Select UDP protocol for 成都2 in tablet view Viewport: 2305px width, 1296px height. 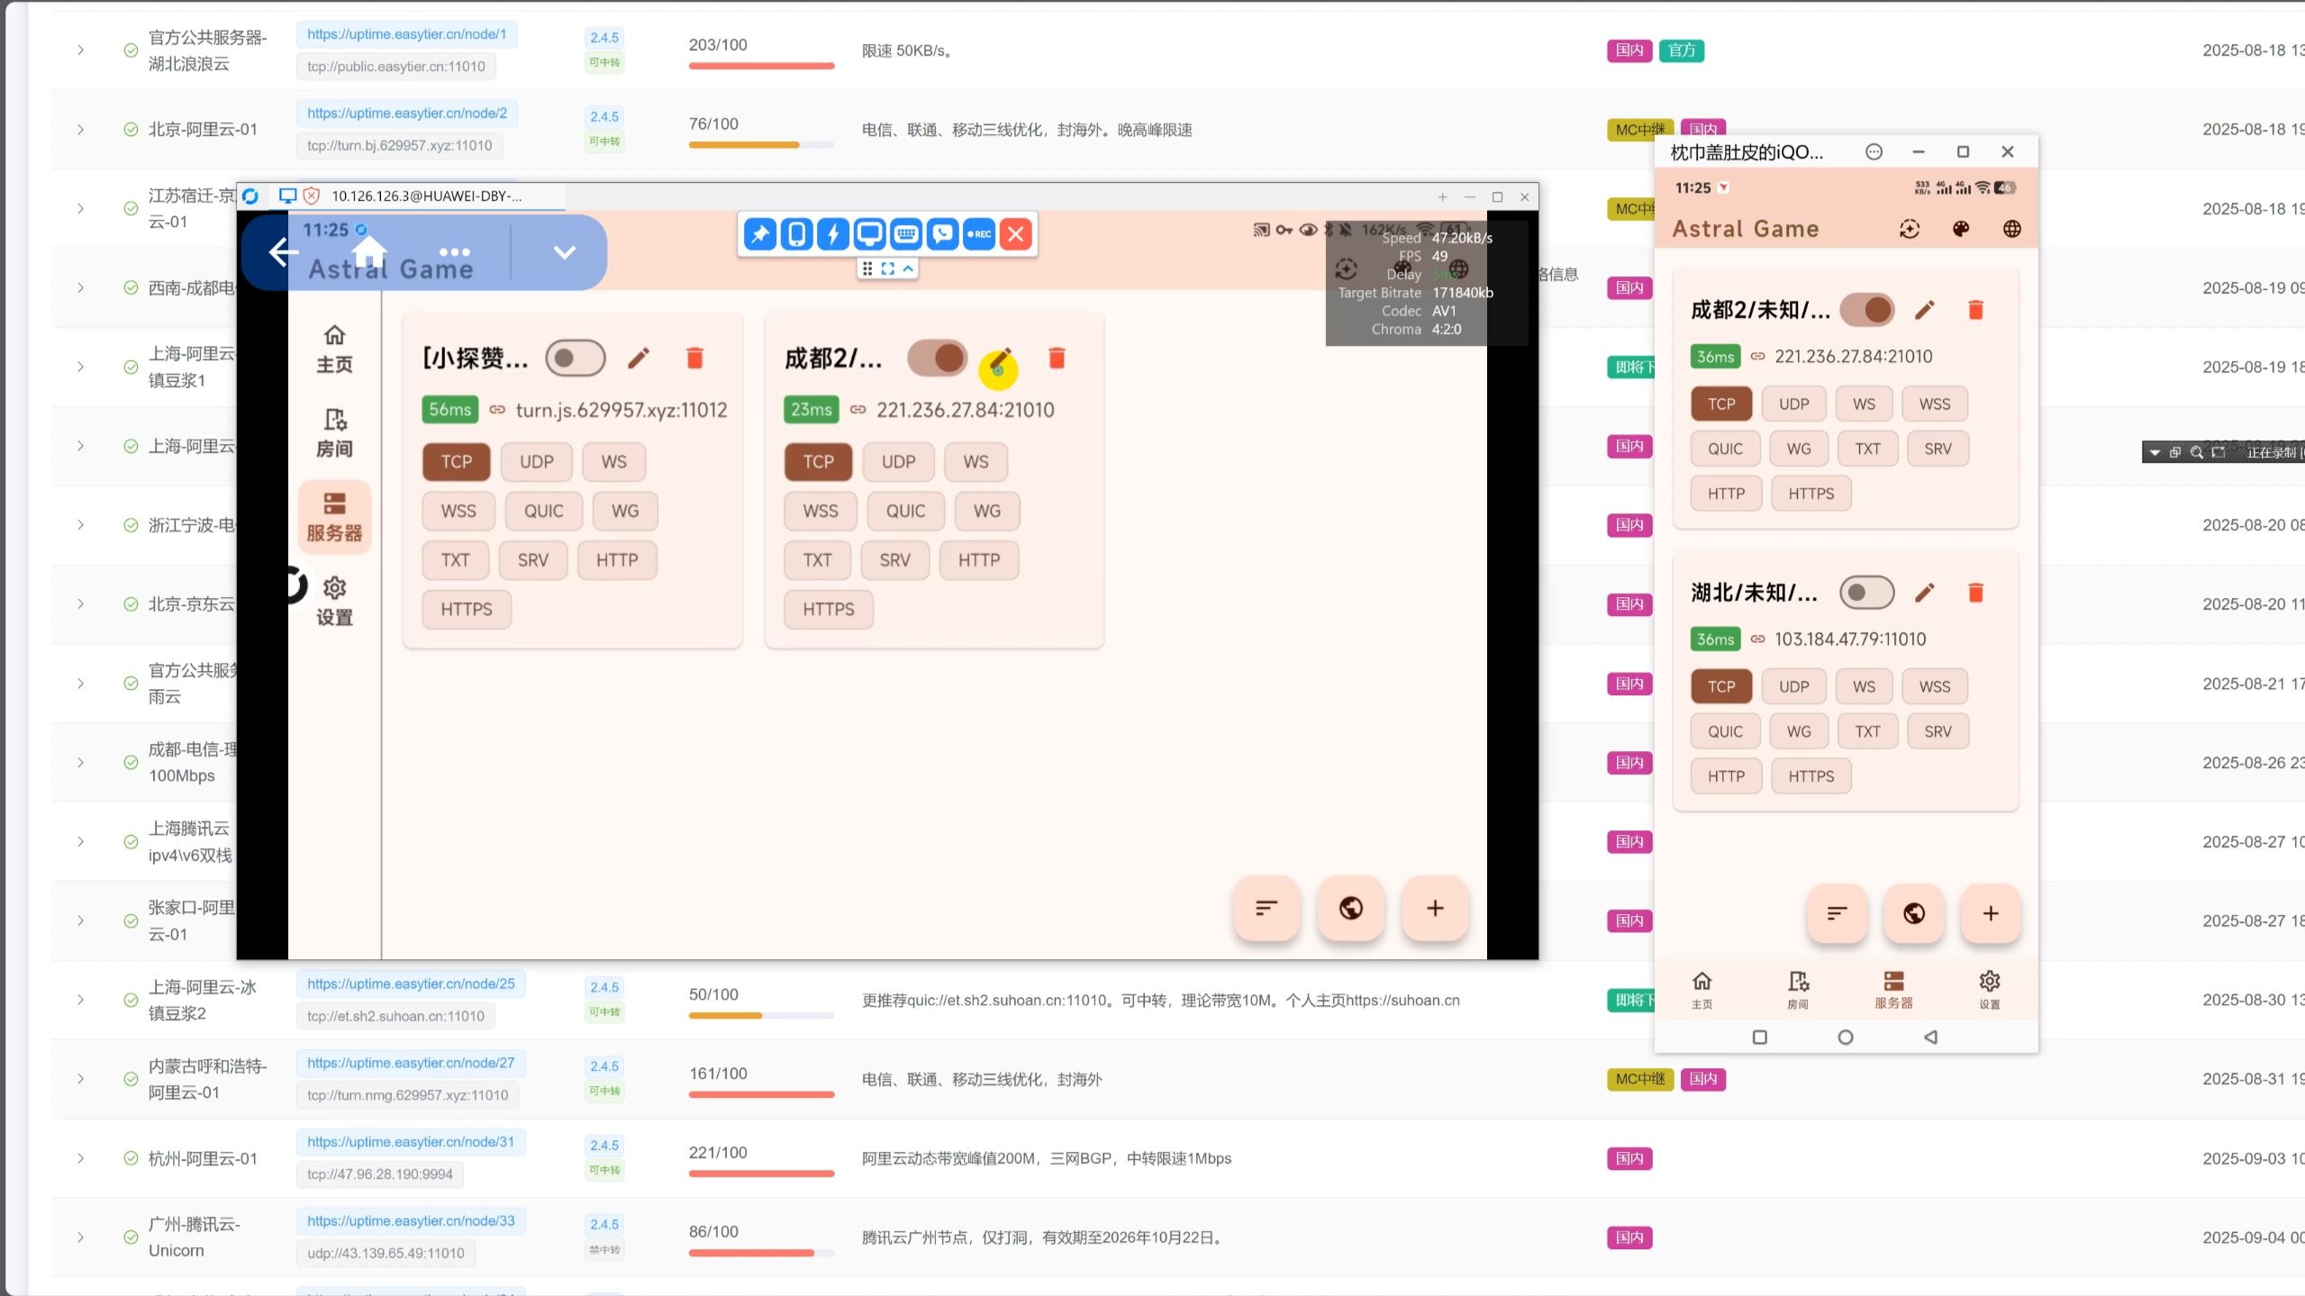tap(898, 462)
